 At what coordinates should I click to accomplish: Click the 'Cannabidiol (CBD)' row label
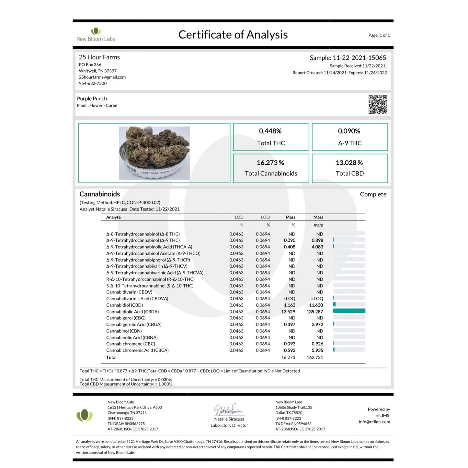[124, 305]
